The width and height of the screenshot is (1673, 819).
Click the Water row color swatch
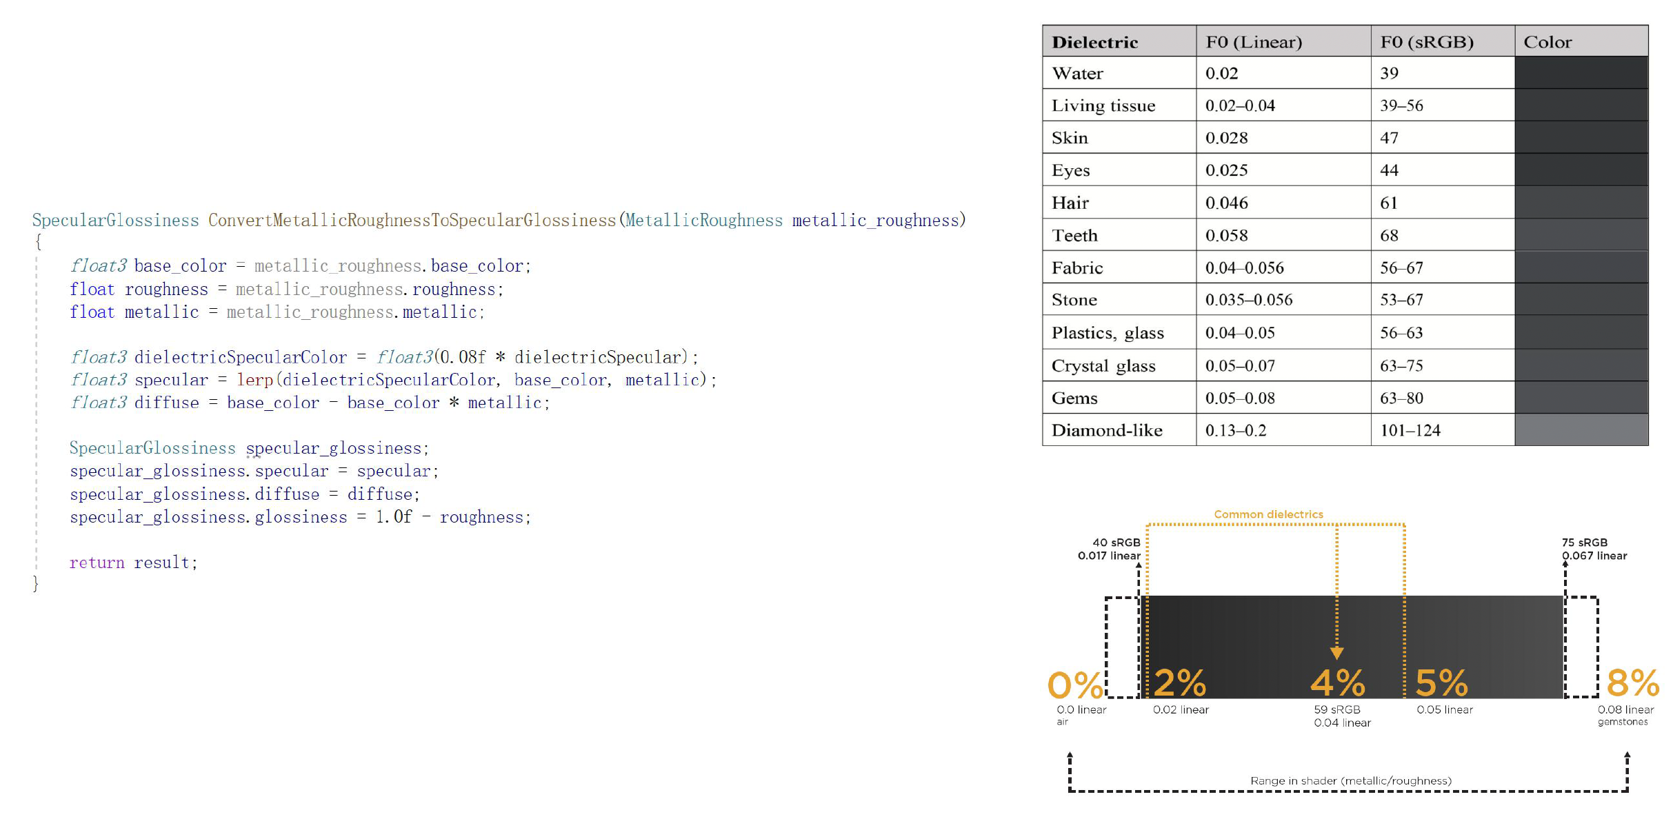coord(1581,72)
